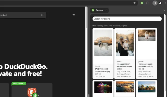The width and height of the screenshot is (167, 97).
Task: Open the DuckDuckGo hamburger menu
Action: 74,15
